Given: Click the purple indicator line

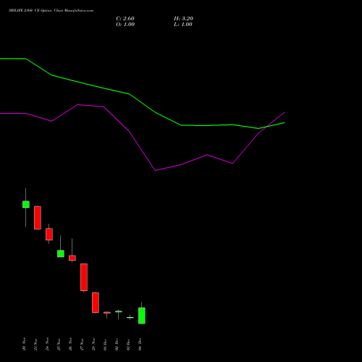Looking at the screenshot, I should [x=143, y=151].
